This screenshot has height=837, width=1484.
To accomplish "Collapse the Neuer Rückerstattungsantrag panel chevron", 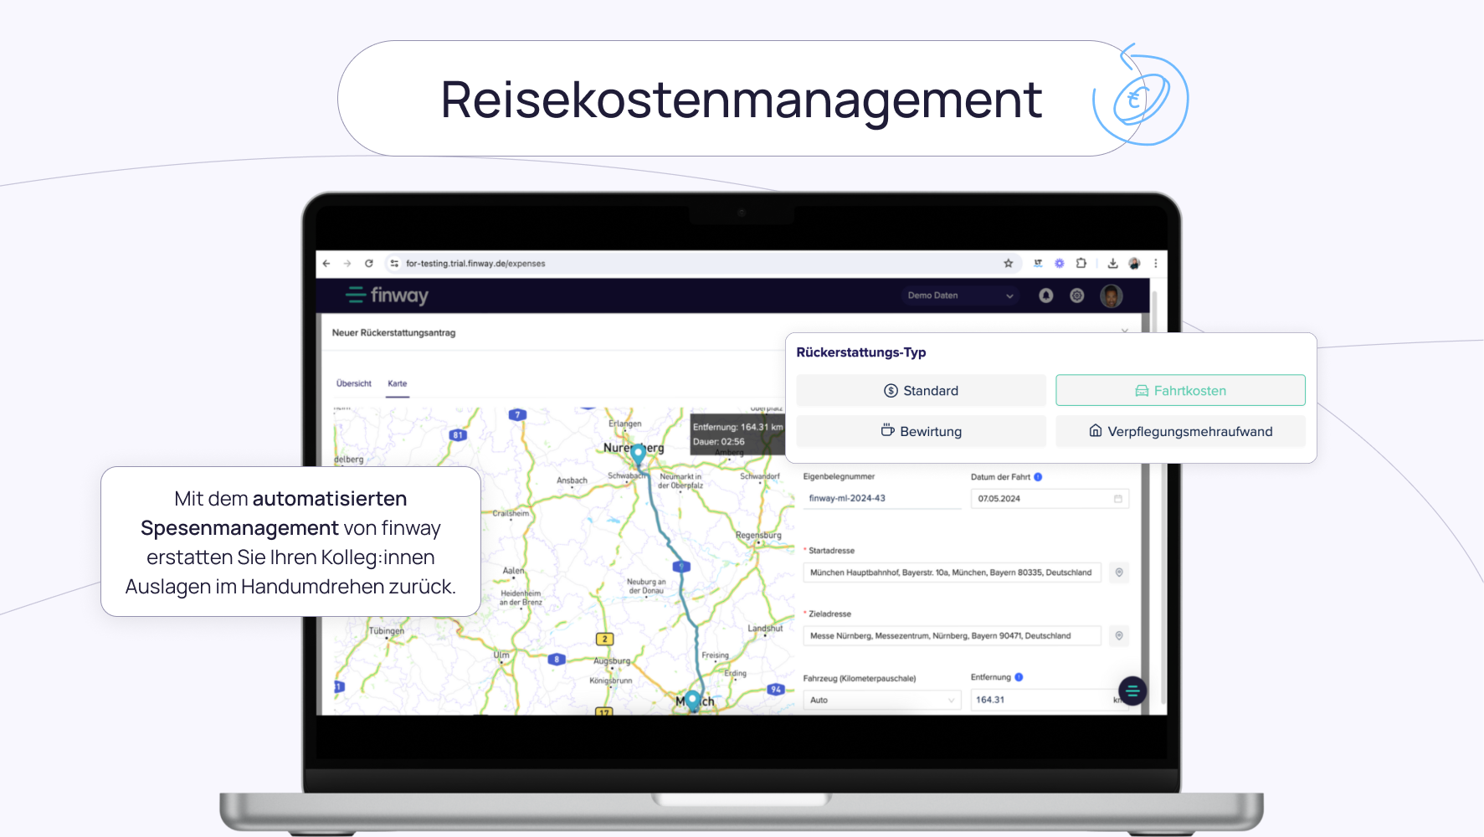I will click(x=1125, y=331).
